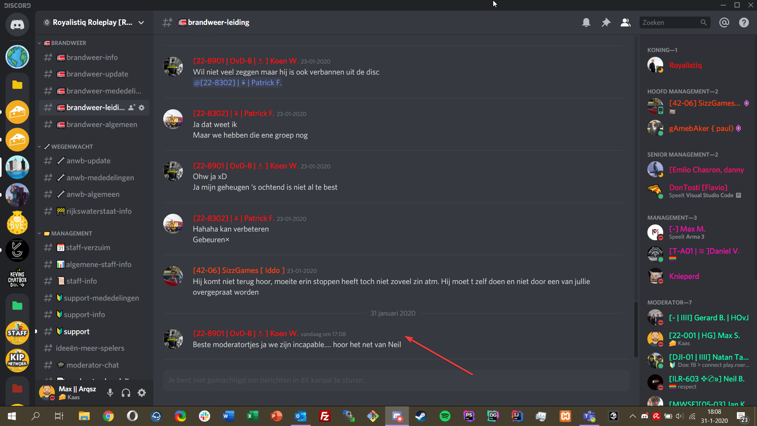Click in the Zoeken search field
This screenshot has width=757, height=426.
(670, 22)
